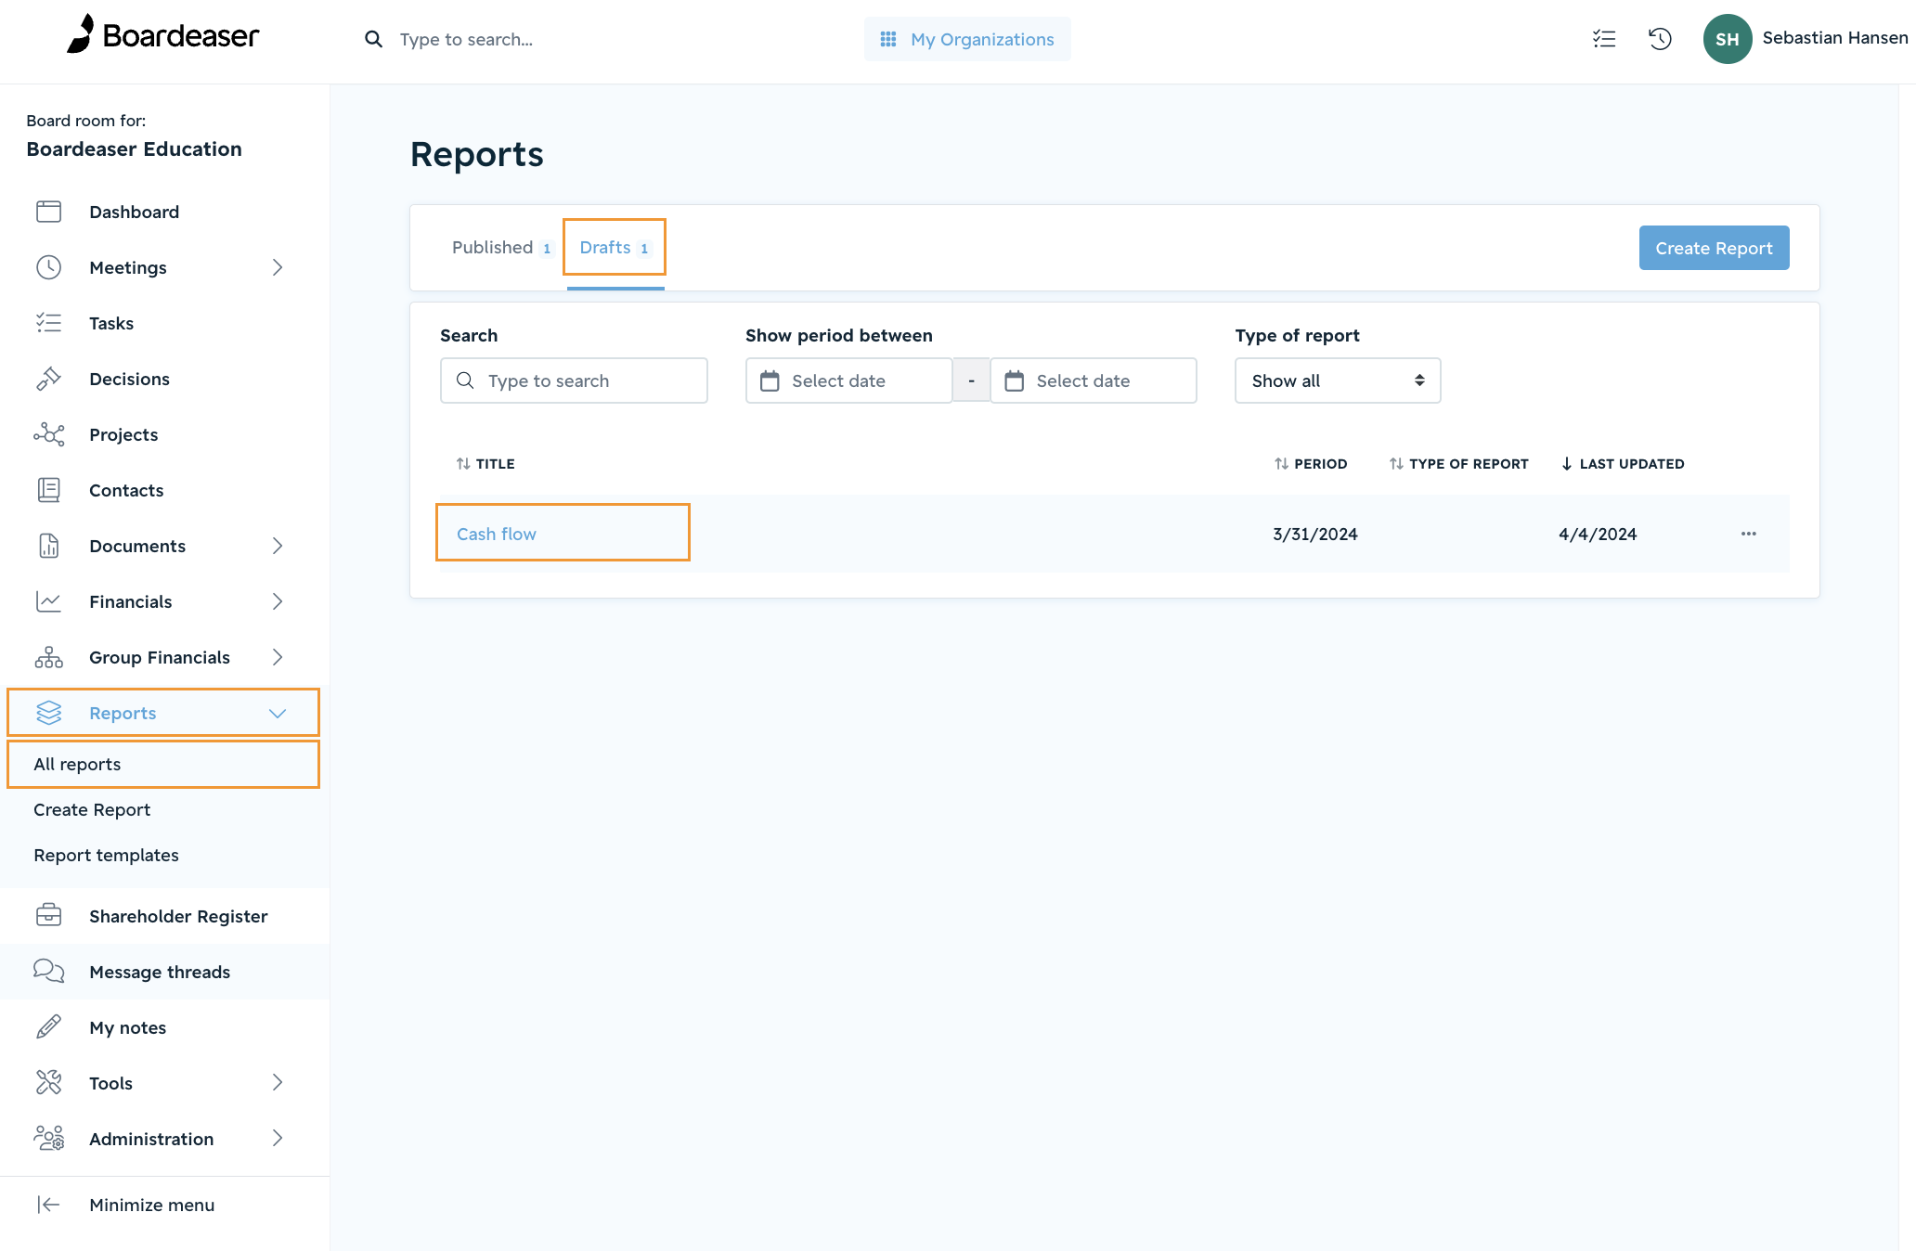The height and width of the screenshot is (1251, 1916).
Task: Click the Contacts book icon
Action: (x=48, y=490)
